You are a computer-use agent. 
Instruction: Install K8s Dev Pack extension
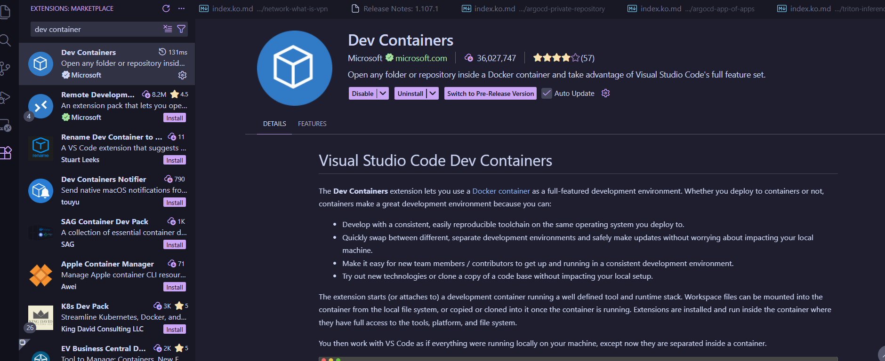click(175, 330)
